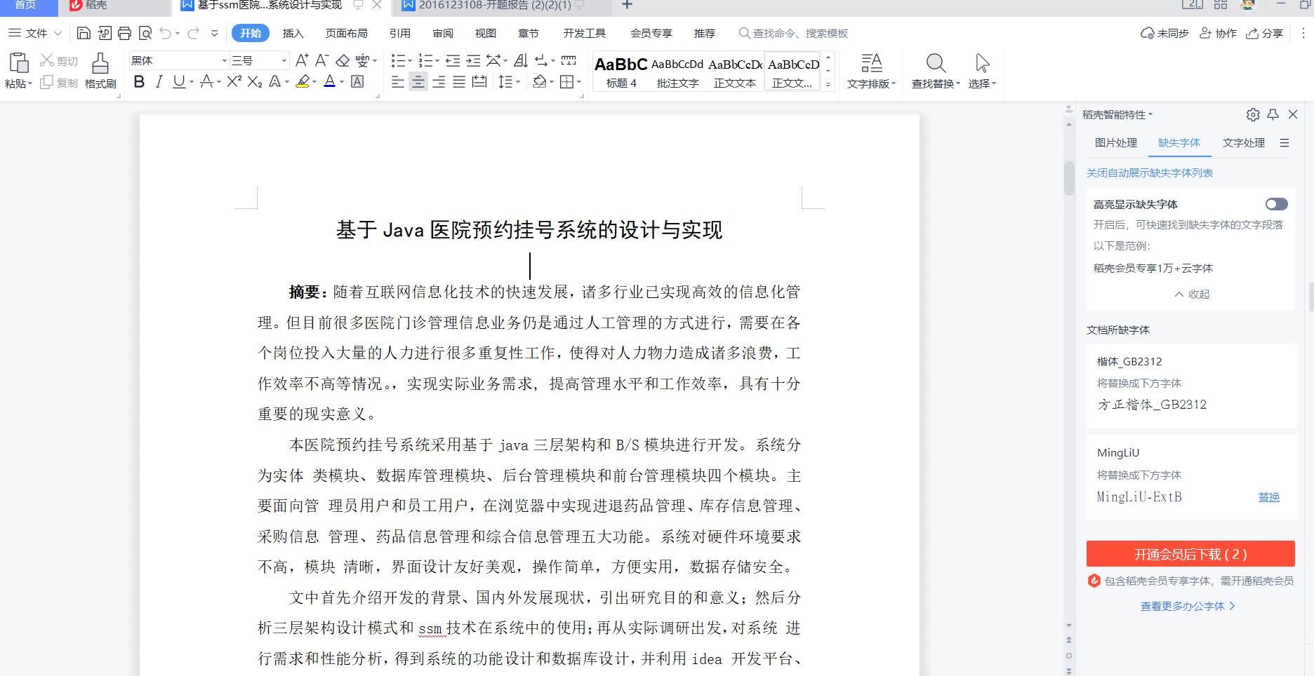Toggle Bold formatting
1314x676 pixels.
pyautogui.click(x=139, y=82)
